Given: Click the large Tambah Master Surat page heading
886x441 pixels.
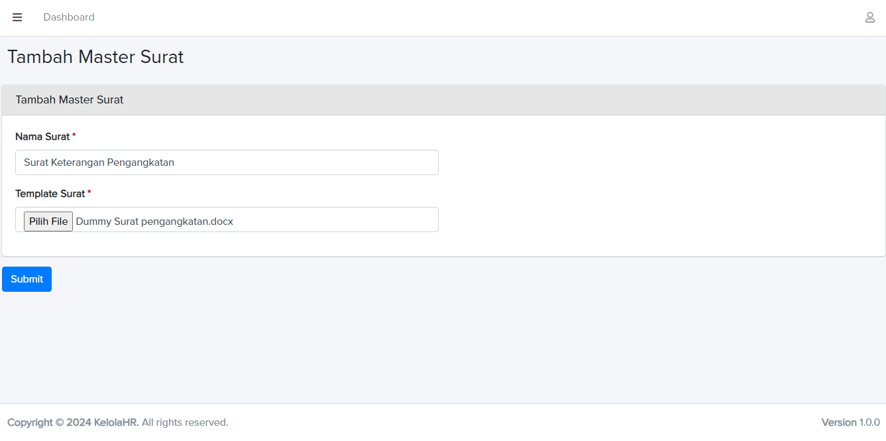Looking at the screenshot, I should 95,57.
